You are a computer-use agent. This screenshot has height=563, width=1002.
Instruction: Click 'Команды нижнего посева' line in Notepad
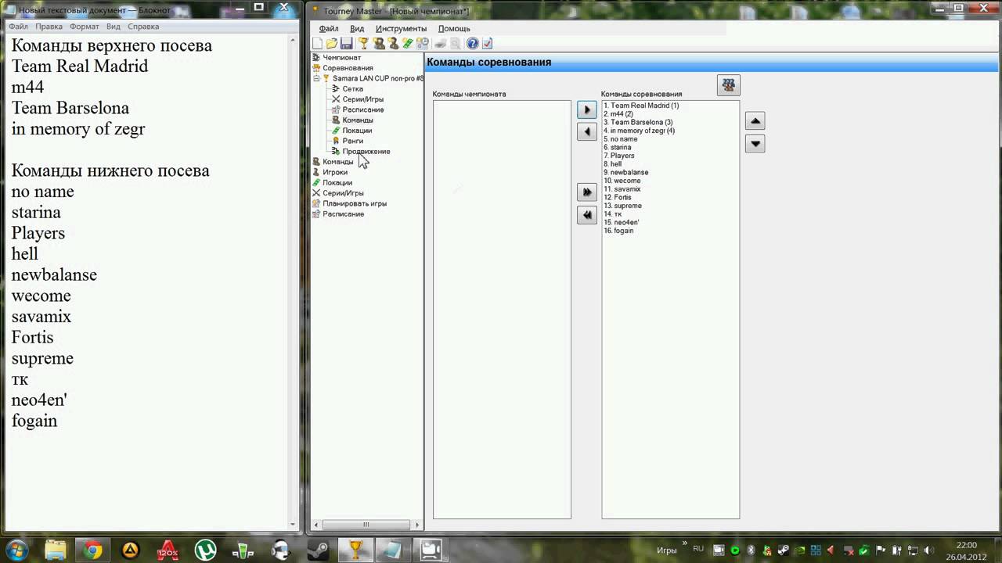(110, 170)
